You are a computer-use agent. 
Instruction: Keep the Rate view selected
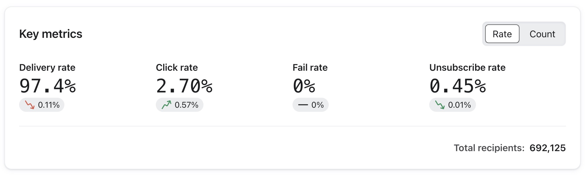click(502, 34)
